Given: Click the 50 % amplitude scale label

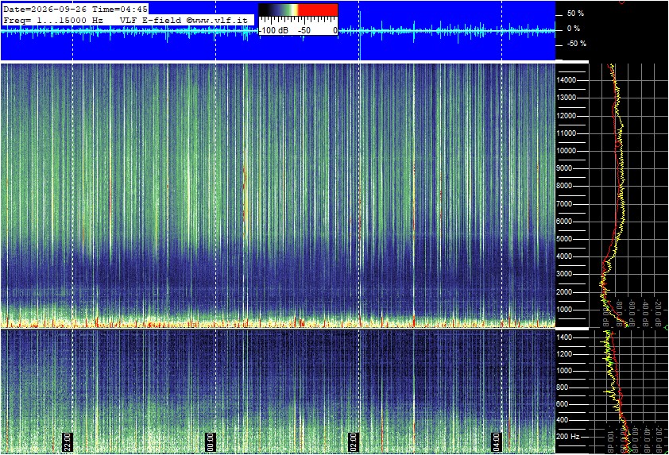Looking at the screenshot, I should [x=575, y=13].
